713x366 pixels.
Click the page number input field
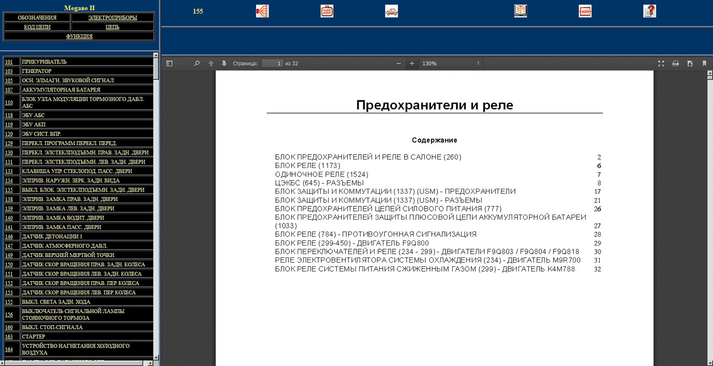coord(272,64)
